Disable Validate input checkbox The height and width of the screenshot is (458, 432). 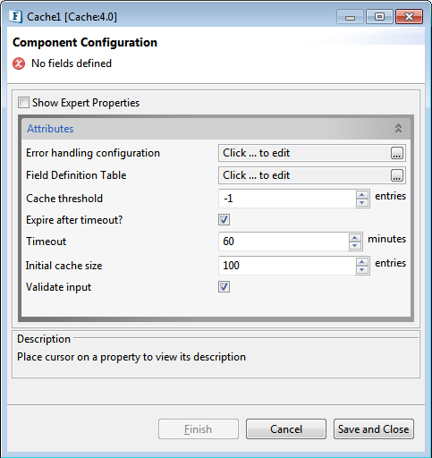click(224, 287)
